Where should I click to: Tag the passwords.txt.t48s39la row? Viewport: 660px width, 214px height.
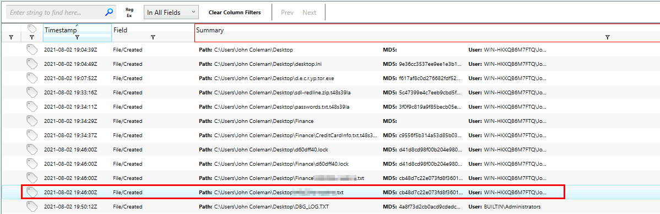32,107
